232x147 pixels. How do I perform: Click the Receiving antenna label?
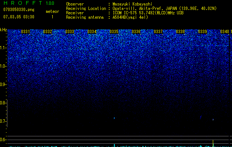85,17
